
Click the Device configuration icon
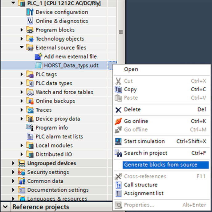tap(30, 12)
